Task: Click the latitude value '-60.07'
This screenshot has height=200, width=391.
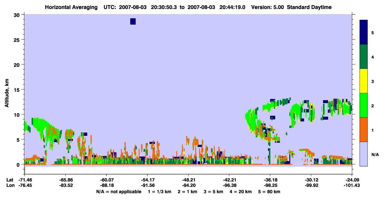Action: [x=106, y=180]
